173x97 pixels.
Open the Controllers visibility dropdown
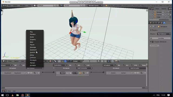(59, 65)
